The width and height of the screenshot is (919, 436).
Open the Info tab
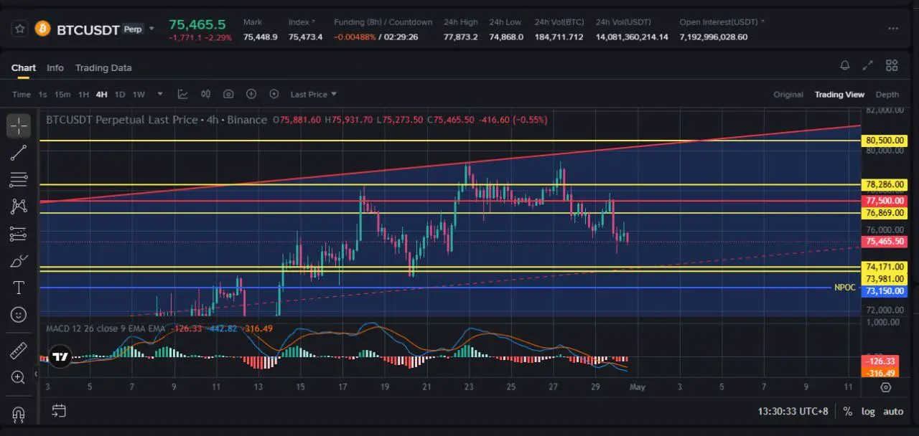point(55,67)
